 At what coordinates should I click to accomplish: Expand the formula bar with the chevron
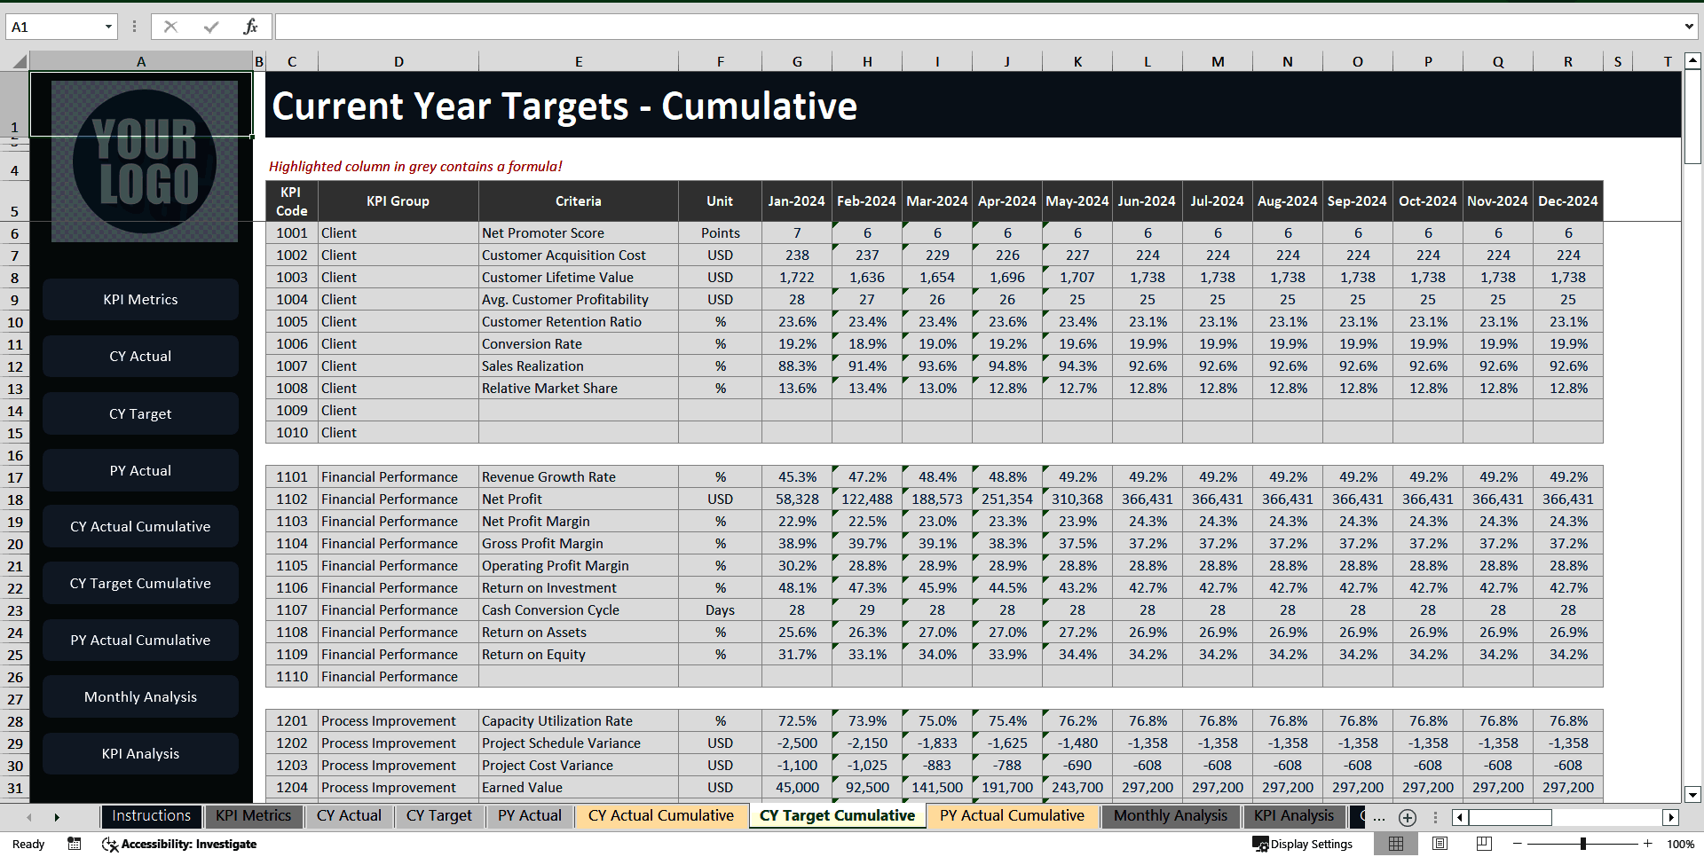pyautogui.click(x=1689, y=27)
